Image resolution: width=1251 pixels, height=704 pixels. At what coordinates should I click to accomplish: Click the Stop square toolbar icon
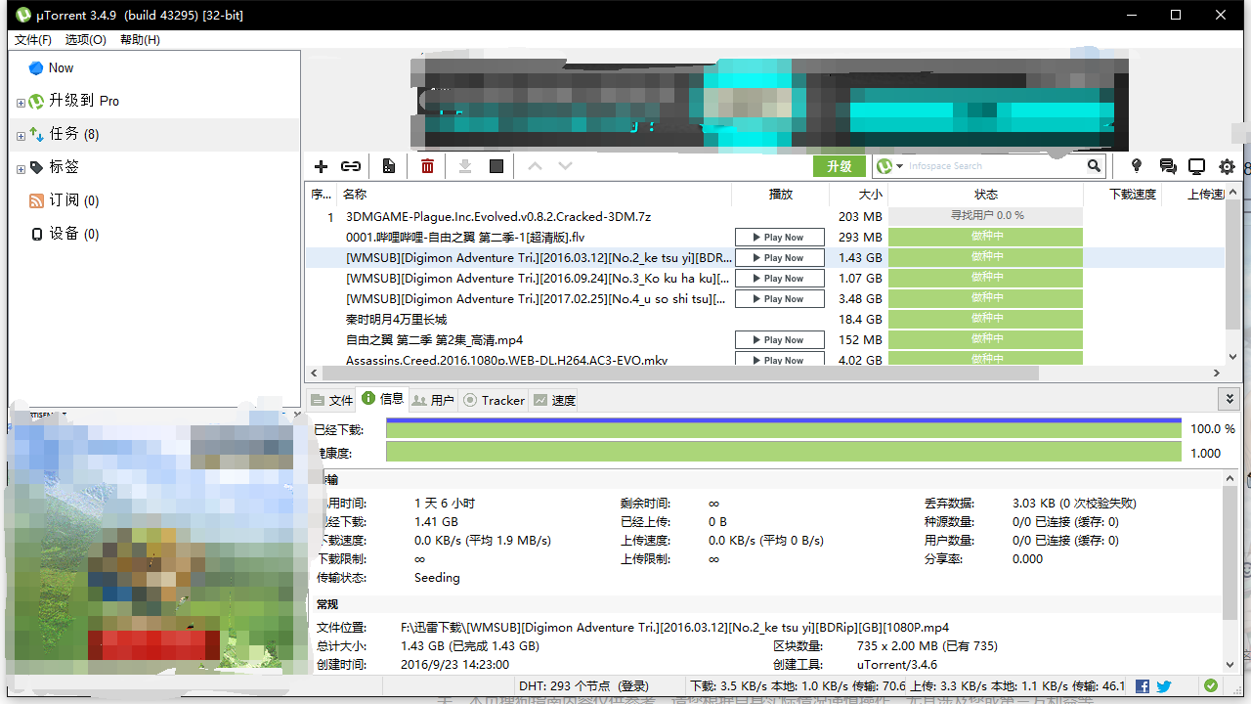pos(496,166)
